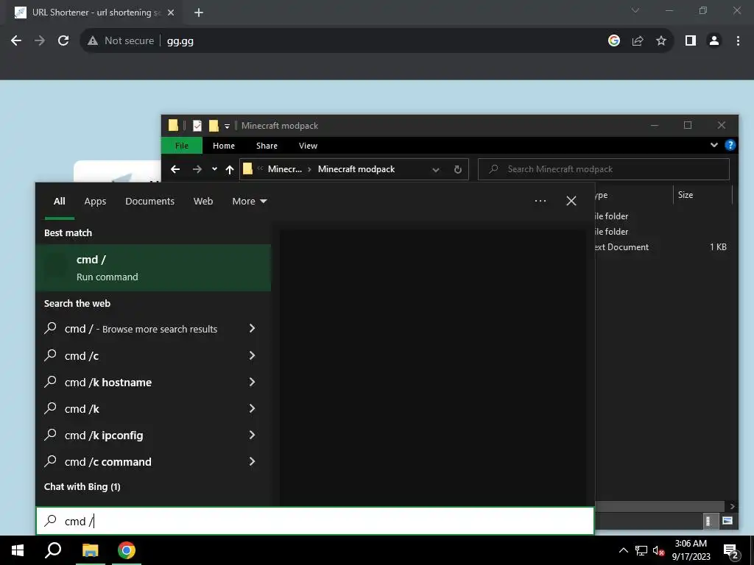Go back in File Explorer
The image size is (754, 565).
pyautogui.click(x=175, y=169)
